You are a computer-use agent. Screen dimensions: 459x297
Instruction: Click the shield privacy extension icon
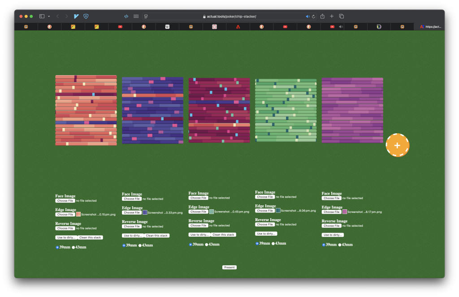[x=86, y=16]
